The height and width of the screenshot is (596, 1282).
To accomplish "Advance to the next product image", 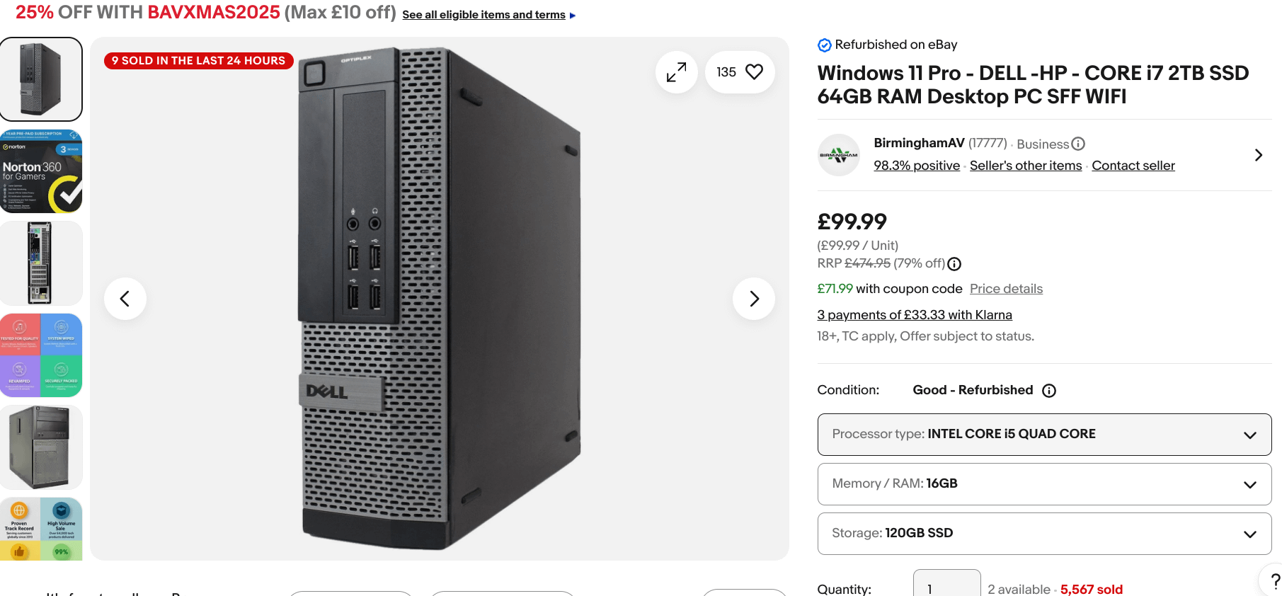I will (x=754, y=299).
